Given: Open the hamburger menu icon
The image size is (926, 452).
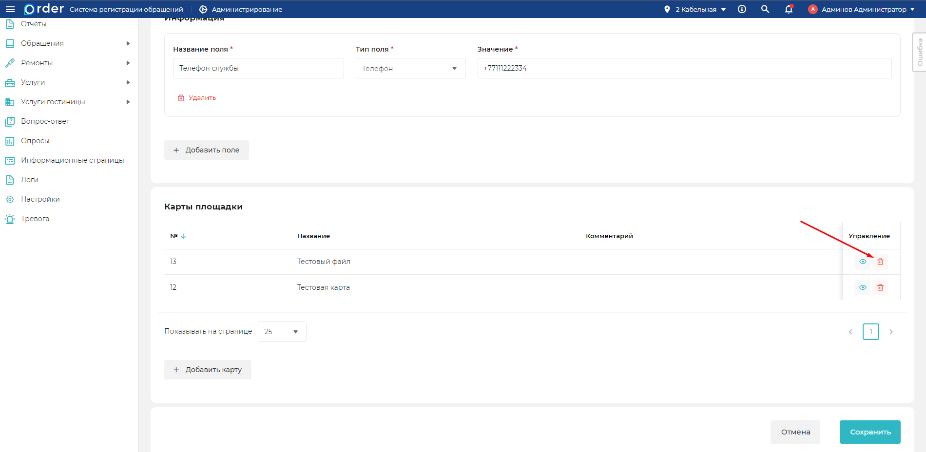Looking at the screenshot, I should (x=10, y=9).
